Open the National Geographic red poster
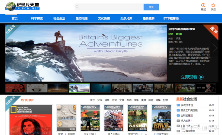The width and height of the screenshot is (222, 135). coord(31,120)
